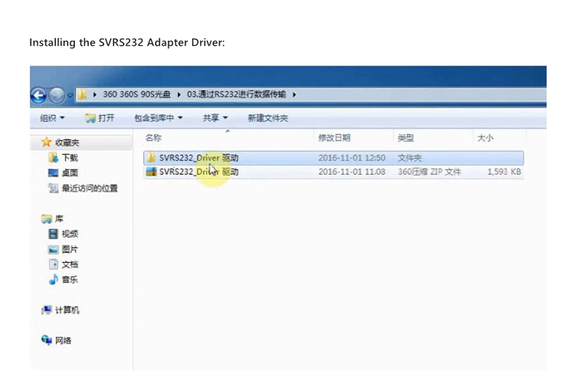Viewport: 575px width, 387px height.
Task: Click the 图片 library icon
Action: pyautogui.click(x=53, y=250)
